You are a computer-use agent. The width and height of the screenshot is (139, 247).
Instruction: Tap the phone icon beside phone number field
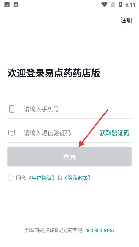tap(12, 109)
